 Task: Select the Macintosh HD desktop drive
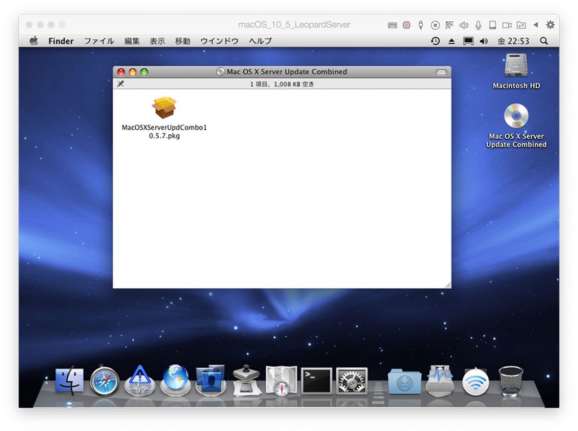[x=516, y=65]
